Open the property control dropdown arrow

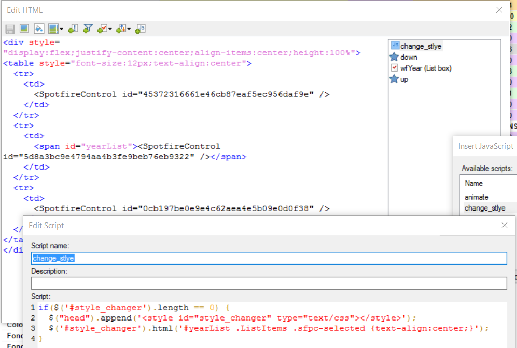click(x=110, y=29)
